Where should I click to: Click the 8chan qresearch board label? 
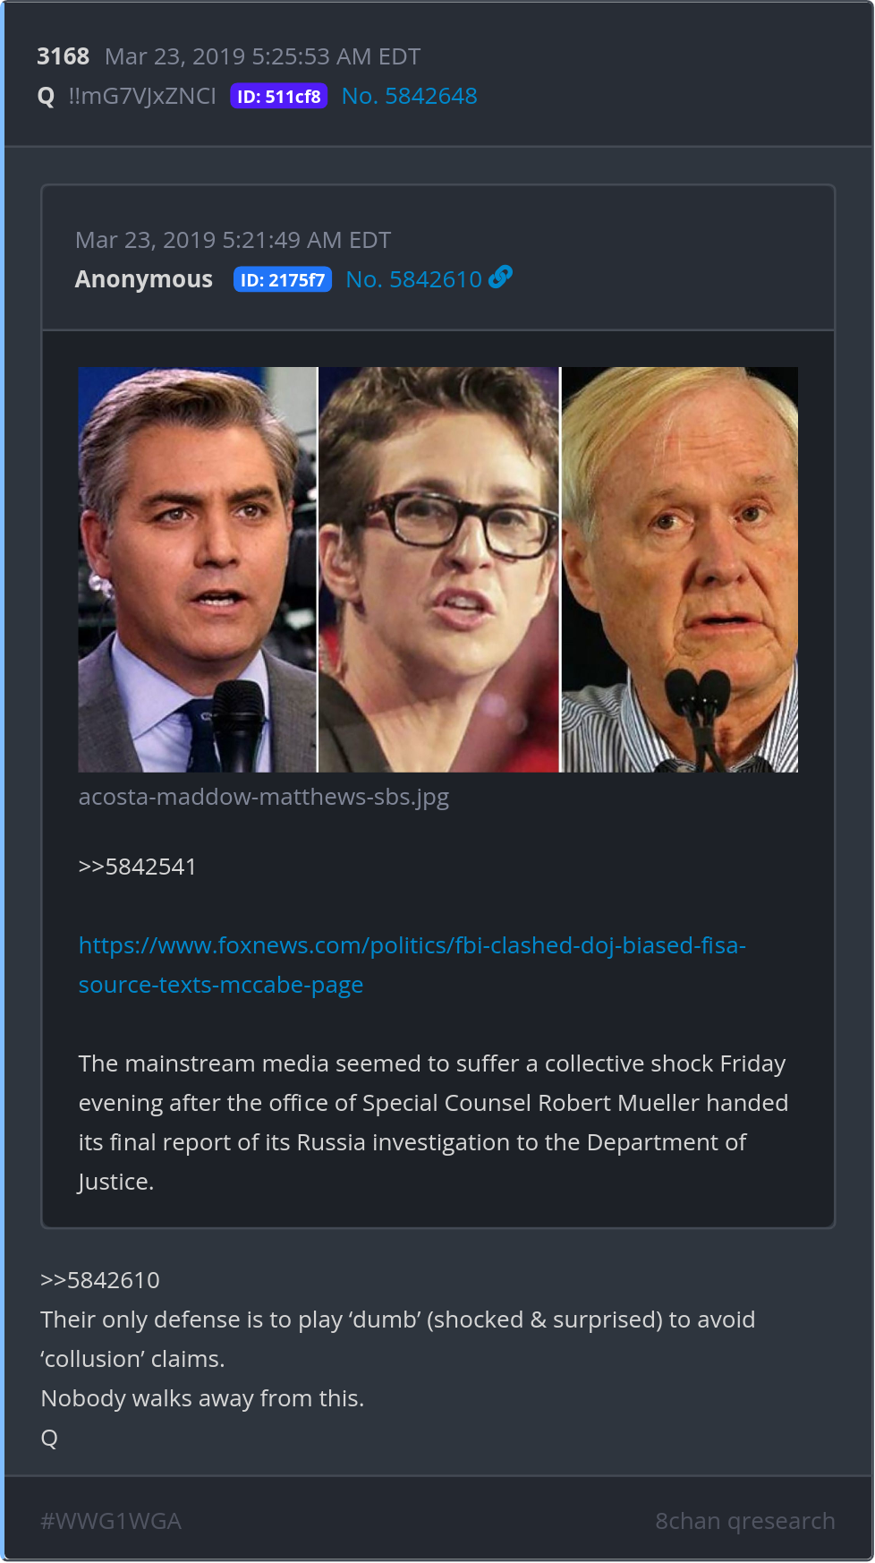coord(745,1521)
